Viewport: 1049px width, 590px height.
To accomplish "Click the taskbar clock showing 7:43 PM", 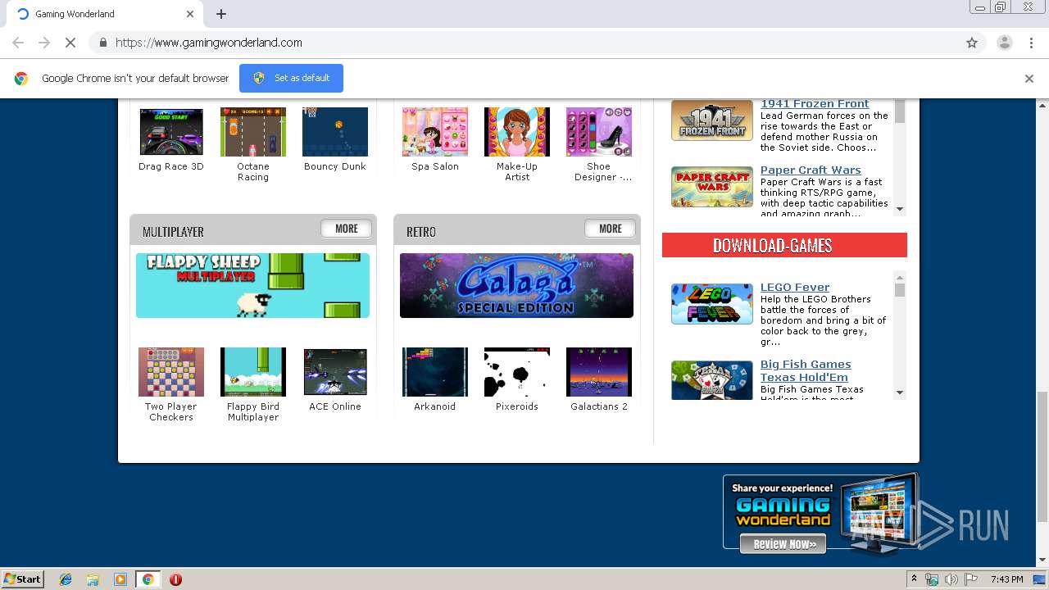I will pyautogui.click(x=1006, y=579).
